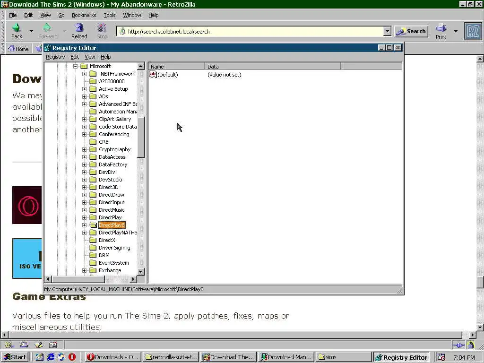
Task: Expand the Exchange key
Action: [x=84, y=270]
